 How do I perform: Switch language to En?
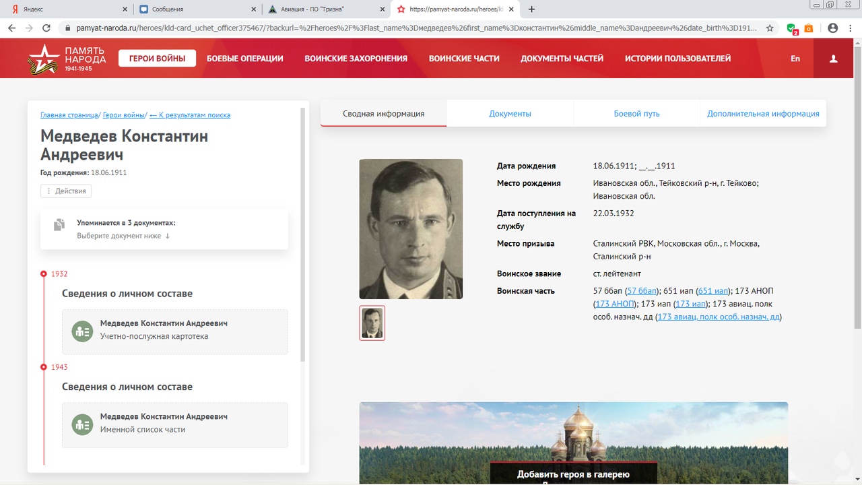795,59
